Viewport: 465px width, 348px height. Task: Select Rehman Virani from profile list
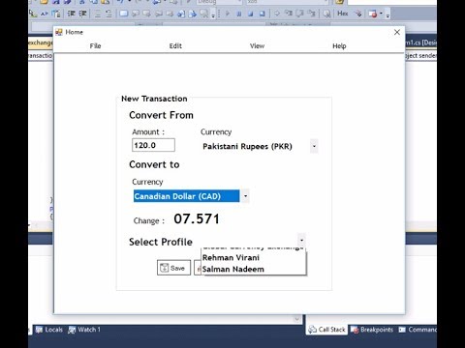[253, 258]
